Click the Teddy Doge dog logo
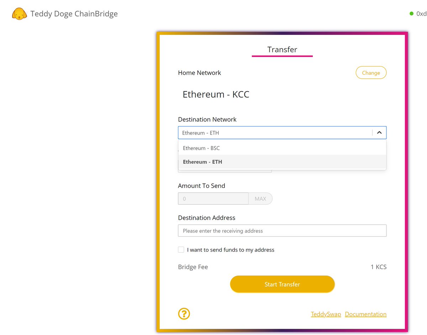427x335 pixels. [x=19, y=14]
